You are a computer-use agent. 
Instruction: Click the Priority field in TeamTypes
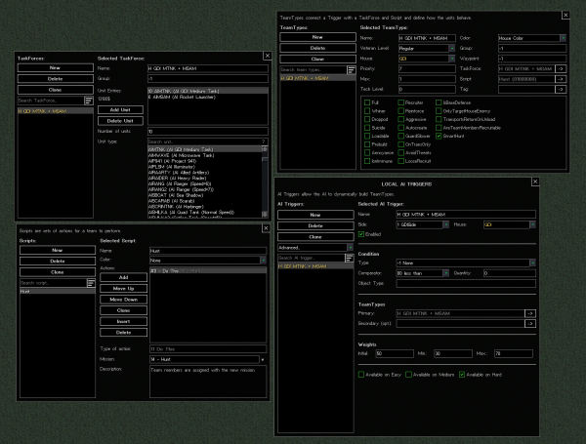(x=427, y=68)
